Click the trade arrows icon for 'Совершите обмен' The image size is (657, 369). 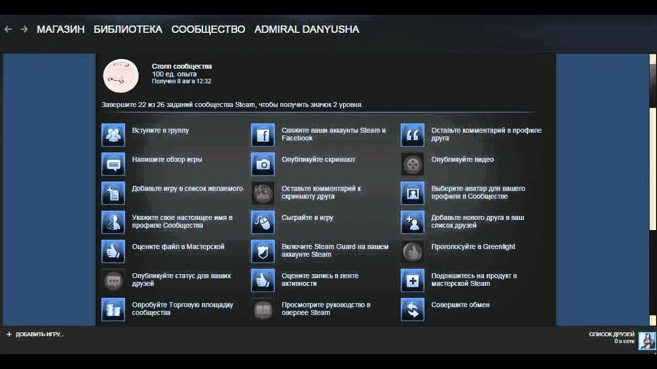(x=413, y=310)
